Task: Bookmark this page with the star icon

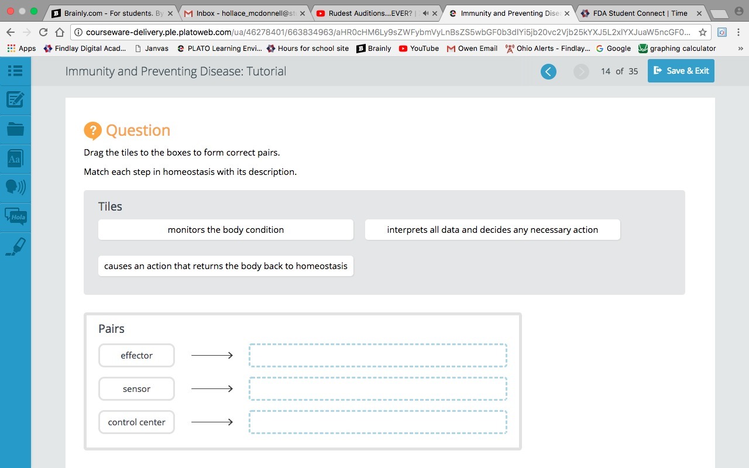Action: click(703, 32)
